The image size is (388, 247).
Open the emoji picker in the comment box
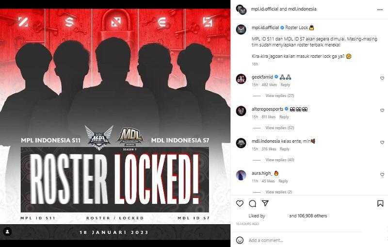click(240, 240)
